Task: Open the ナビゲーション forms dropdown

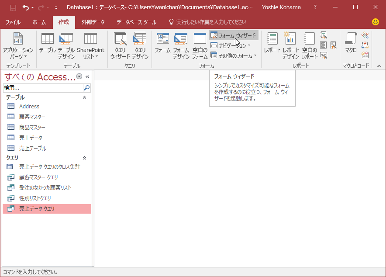Action: click(x=231, y=45)
